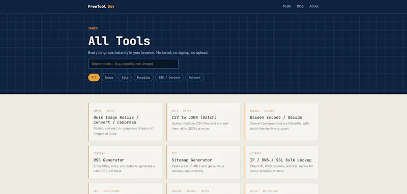This screenshot has width=407, height=194.
Task: Select the All filter chip
Action: (x=94, y=77)
